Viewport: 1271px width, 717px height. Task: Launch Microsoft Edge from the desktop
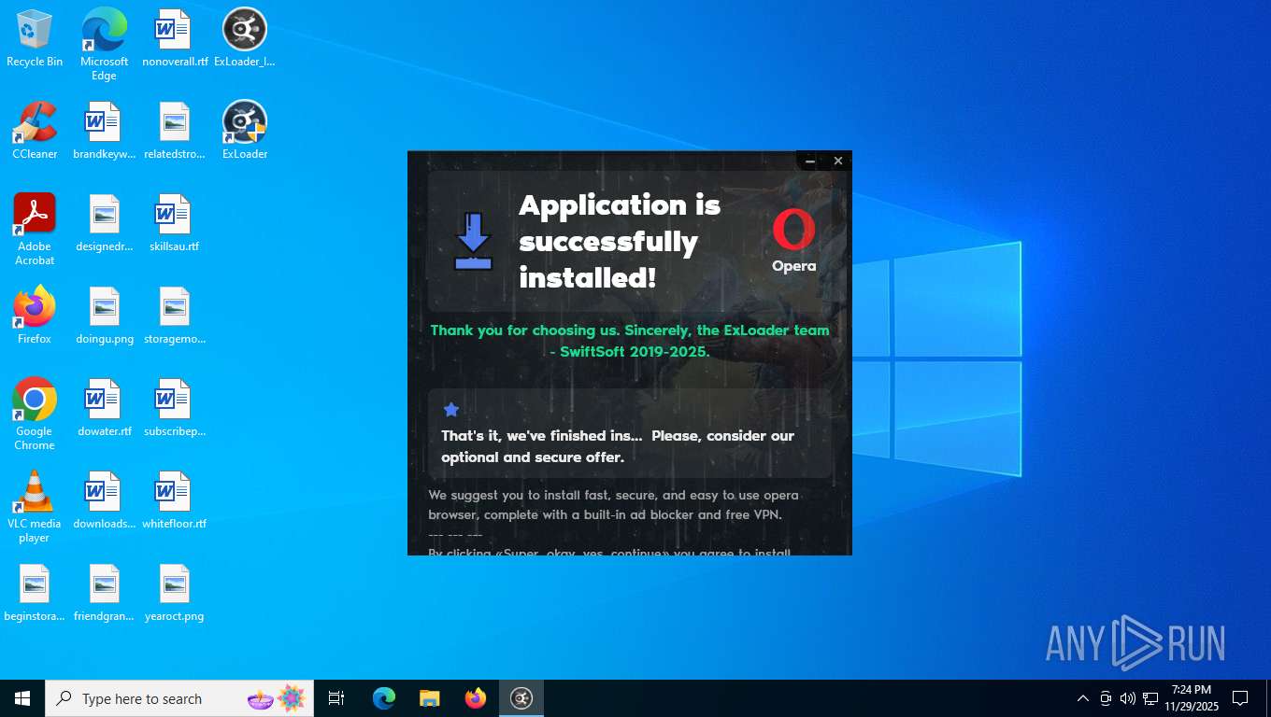(x=104, y=44)
